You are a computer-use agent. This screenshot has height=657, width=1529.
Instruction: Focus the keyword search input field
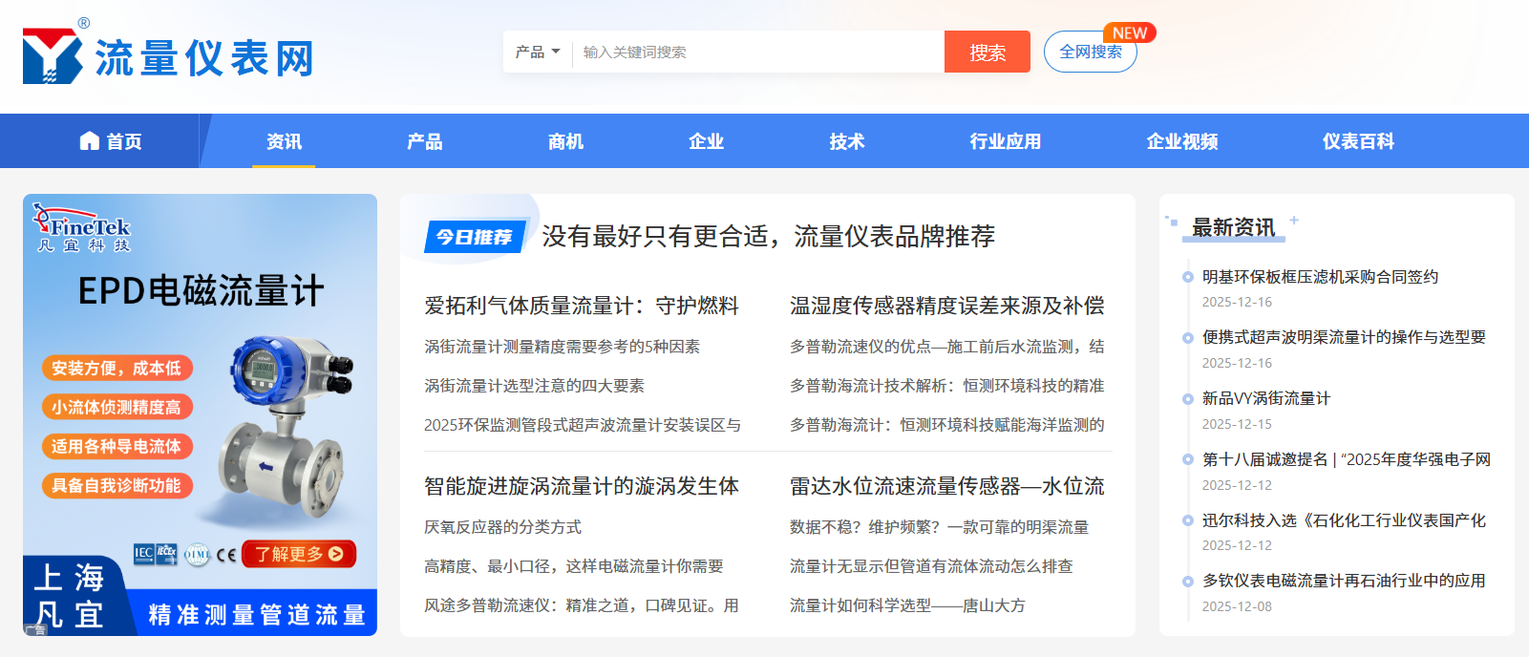click(x=758, y=52)
